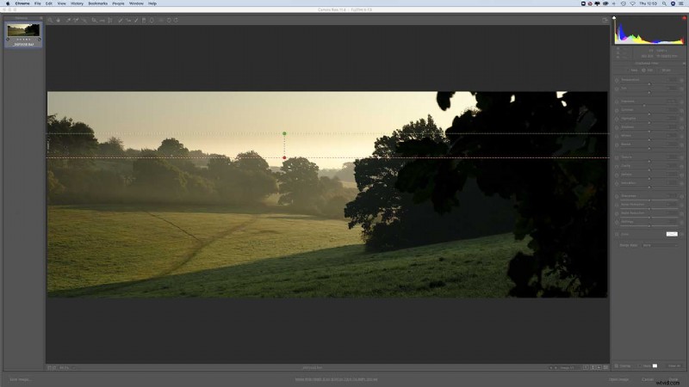Open the Range Mask dropdown
The height and width of the screenshot is (387, 689).
660,245
